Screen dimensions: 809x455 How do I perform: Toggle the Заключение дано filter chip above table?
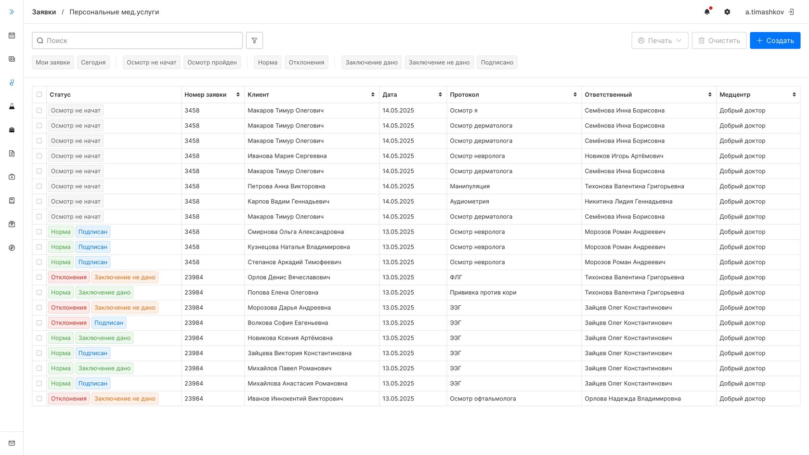tap(372, 63)
